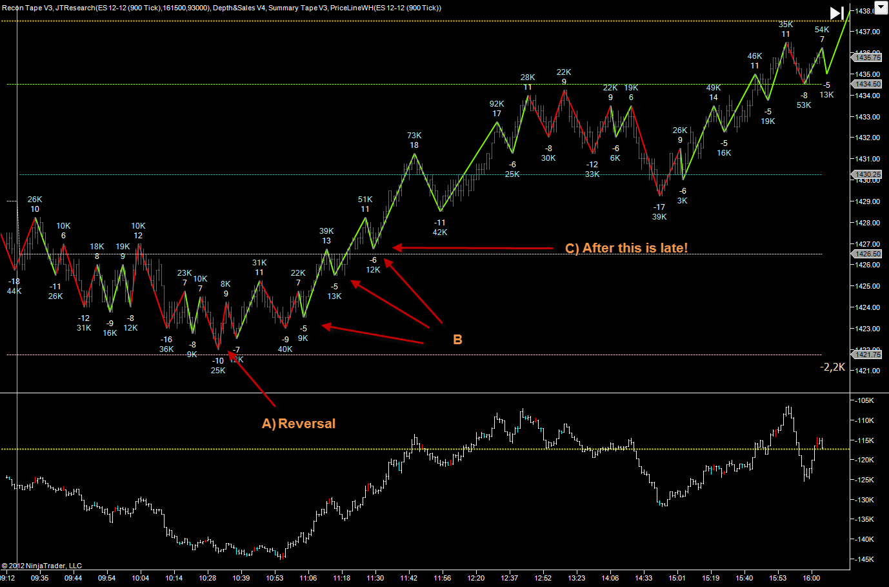Screen dimensions: 889x587
Task: Click the 1434.50 price marker tag
Action: 868,84
